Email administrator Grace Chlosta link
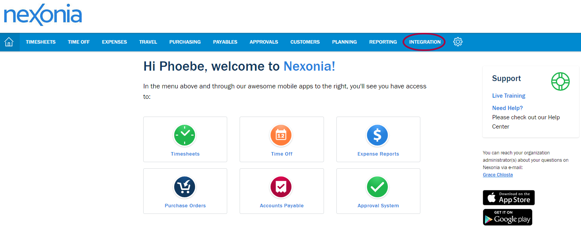The width and height of the screenshot is (581, 227). click(x=498, y=175)
